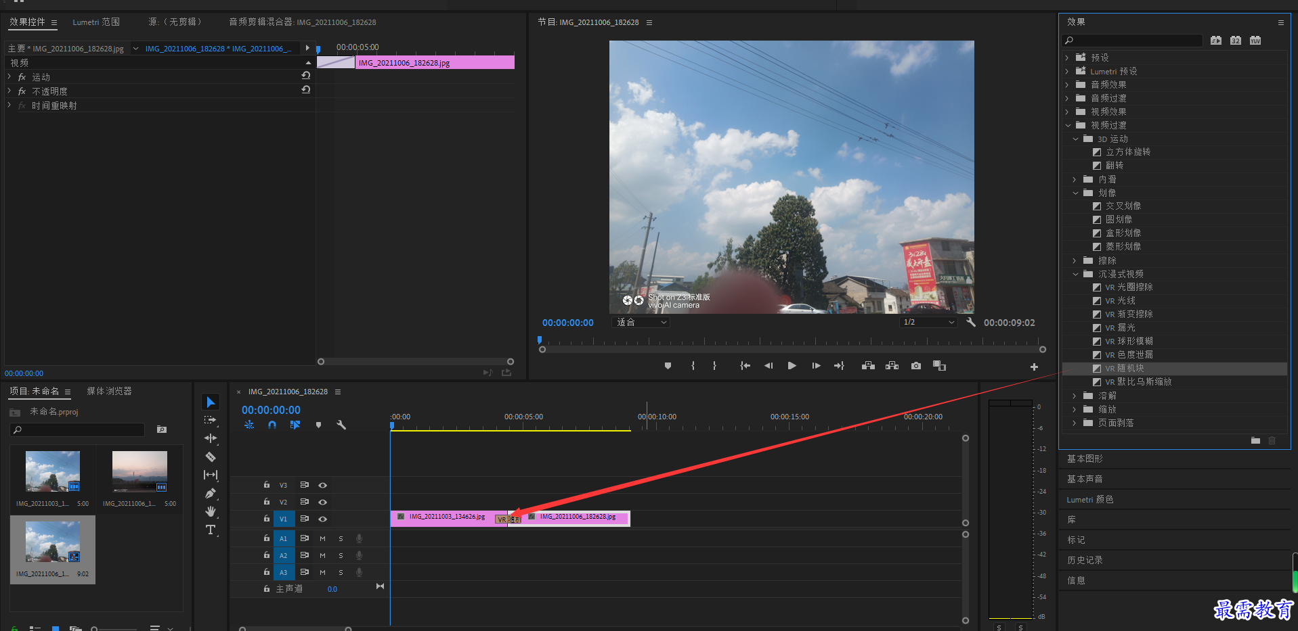Toggle insert sequences as nests option
The height and width of the screenshot is (631, 1298).
click(249, 425)
